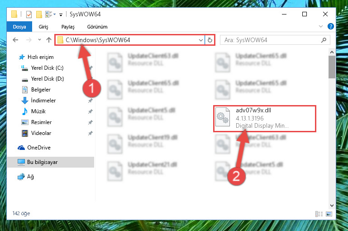This screenshot has width=348, height=231.
Task: Click the scrollbar up arrow
Action: pos(332,52)
